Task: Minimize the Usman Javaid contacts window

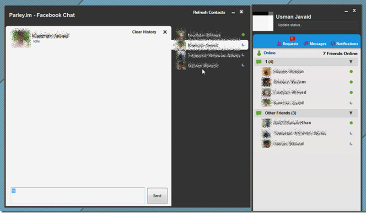Action: coord(346,11)
